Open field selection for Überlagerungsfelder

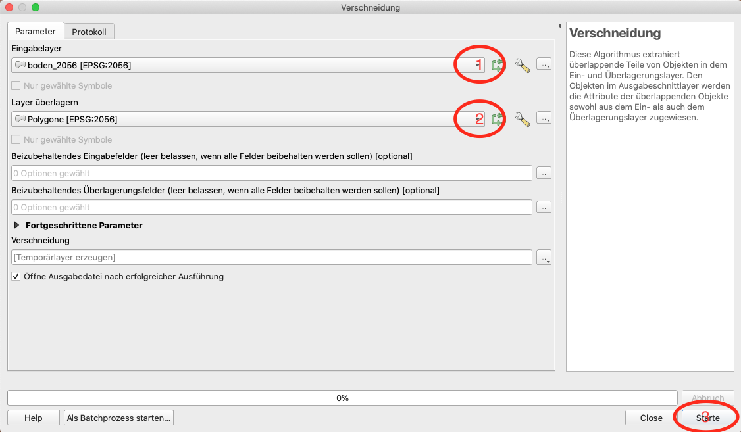pyautogui.click(x=544, y=207)
